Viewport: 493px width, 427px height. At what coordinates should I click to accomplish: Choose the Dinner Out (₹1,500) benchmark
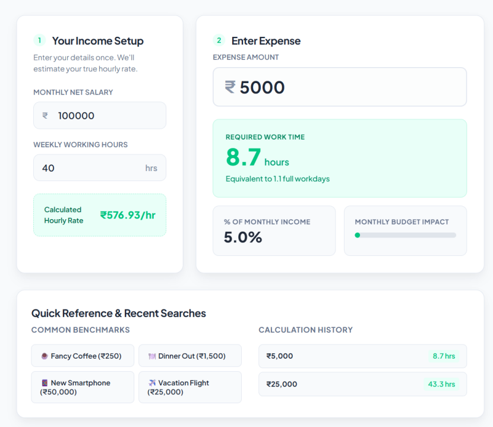pyautogui.click(x=190, y=356)
